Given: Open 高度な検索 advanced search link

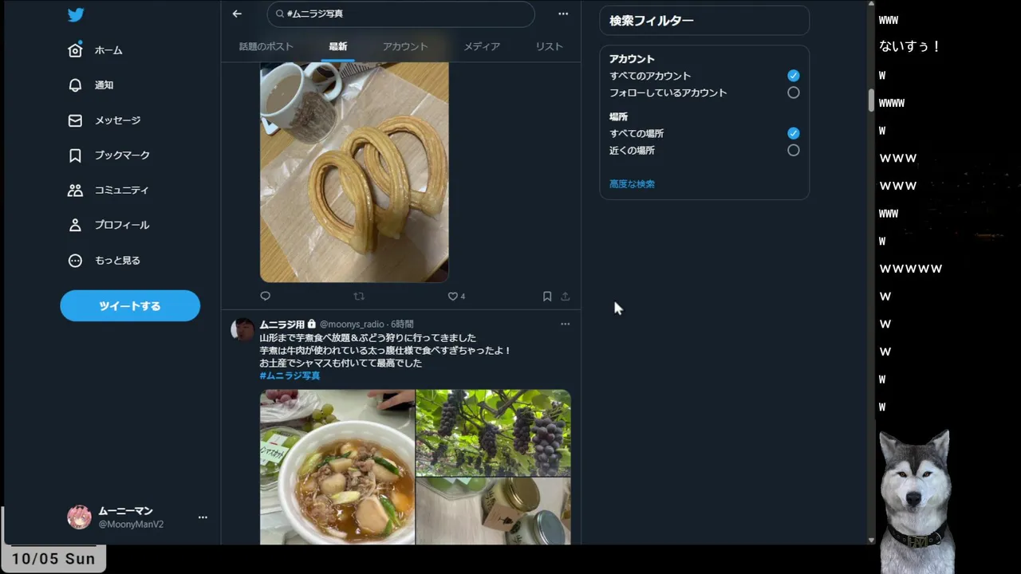Looking at the screenshot, I should point(632,184).
